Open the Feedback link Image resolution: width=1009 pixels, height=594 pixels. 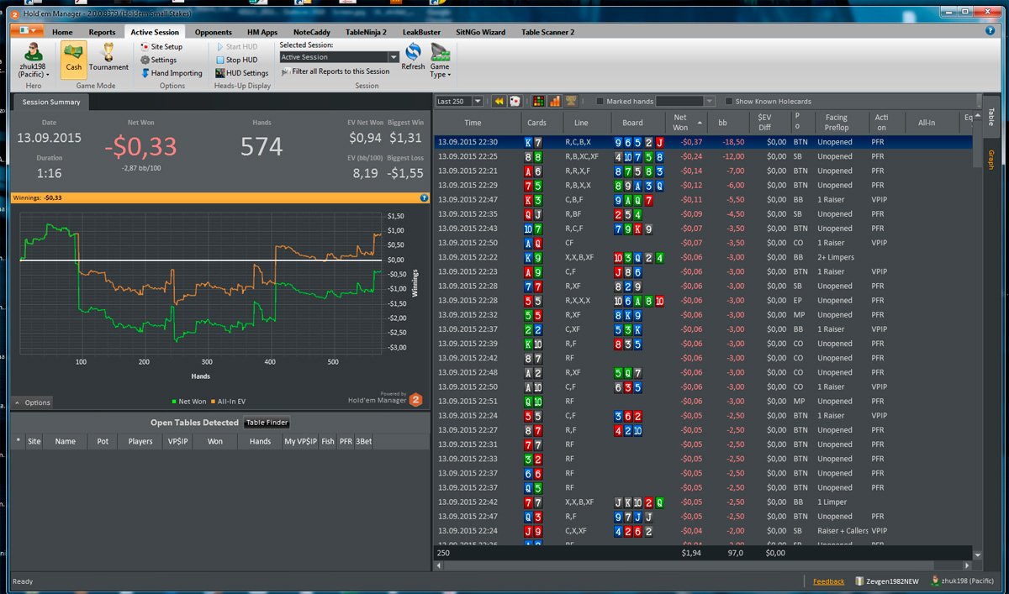point(828,581)
